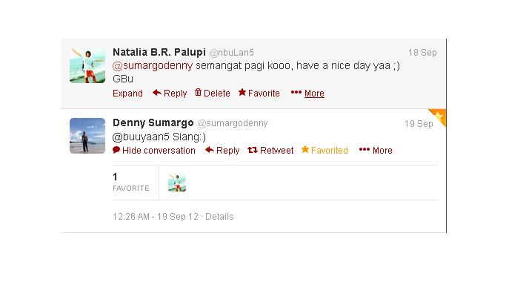Open More menu on Denny's tweet
Viewport: 506px width, 285px height.
click(382, 151)
